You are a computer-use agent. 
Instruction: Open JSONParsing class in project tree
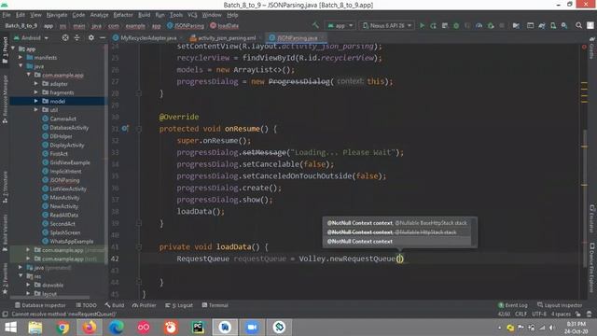pos(64,180)
